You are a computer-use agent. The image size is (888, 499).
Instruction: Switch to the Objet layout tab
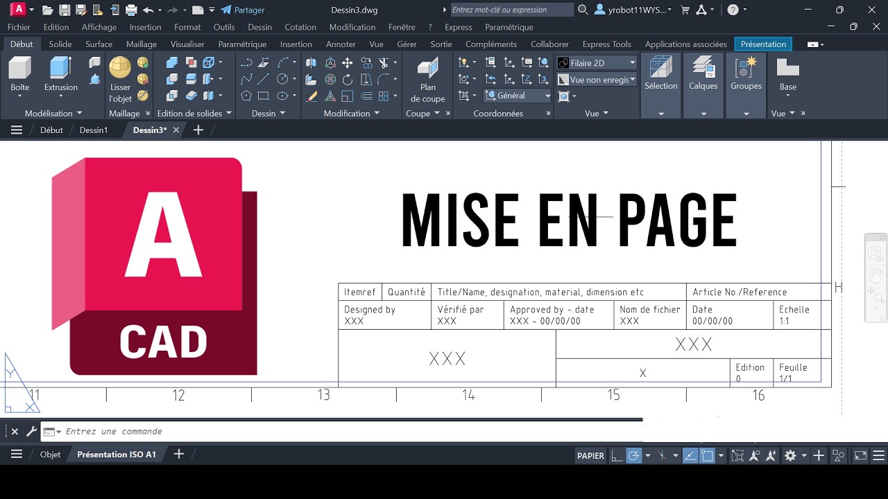pyautogui.click(x=50, y=455)
